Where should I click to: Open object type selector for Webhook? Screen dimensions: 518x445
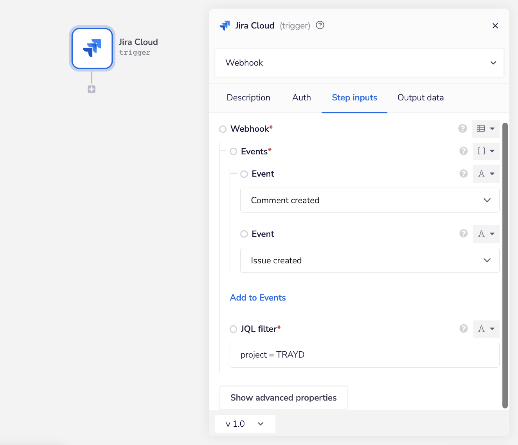486,129
